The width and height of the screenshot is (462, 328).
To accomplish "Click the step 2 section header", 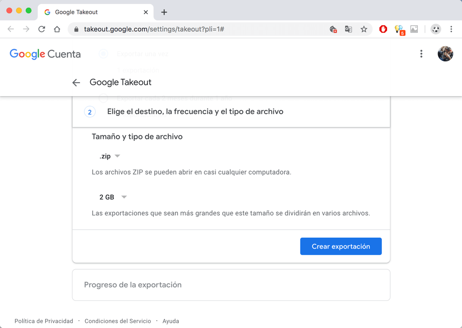I will (231, 112).
